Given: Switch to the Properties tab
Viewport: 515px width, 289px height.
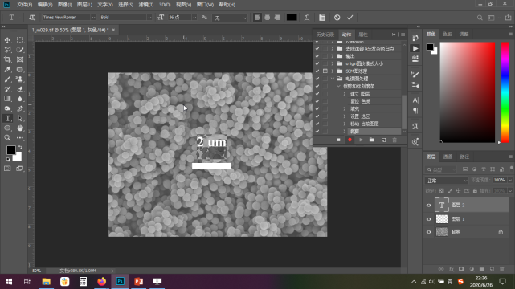Looking at the screenshot, I should coord(363,35).
